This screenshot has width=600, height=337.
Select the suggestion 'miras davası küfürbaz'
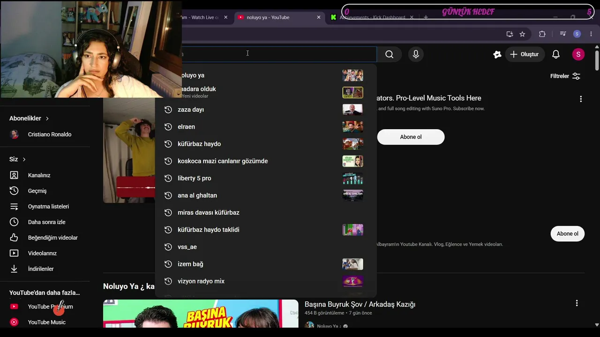click(266, 212)
